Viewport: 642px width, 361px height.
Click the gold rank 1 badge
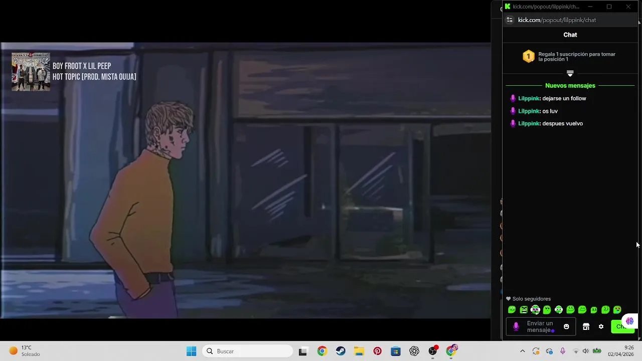pyautogui.click(x=529, y=56)
